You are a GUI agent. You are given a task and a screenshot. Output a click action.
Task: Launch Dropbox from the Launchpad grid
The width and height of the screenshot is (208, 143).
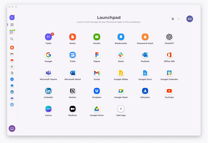(x=97, y=91)
